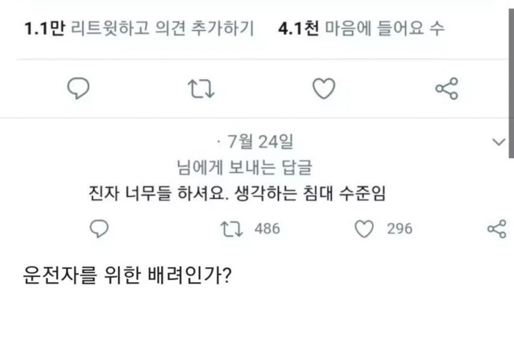The image size is (514, 361).
Task: Click the reply bubble icon under main tweet
Action: coord(78,89)
